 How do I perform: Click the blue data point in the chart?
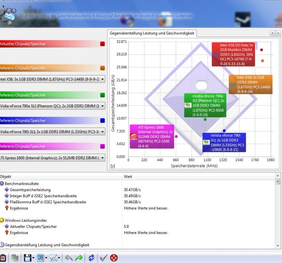point(224,131)
